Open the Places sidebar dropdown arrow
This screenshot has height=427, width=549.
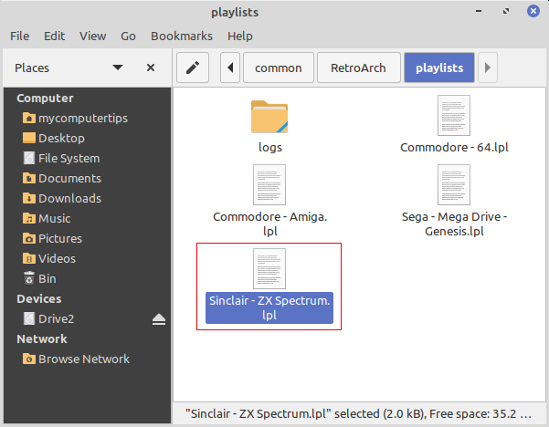118,68
